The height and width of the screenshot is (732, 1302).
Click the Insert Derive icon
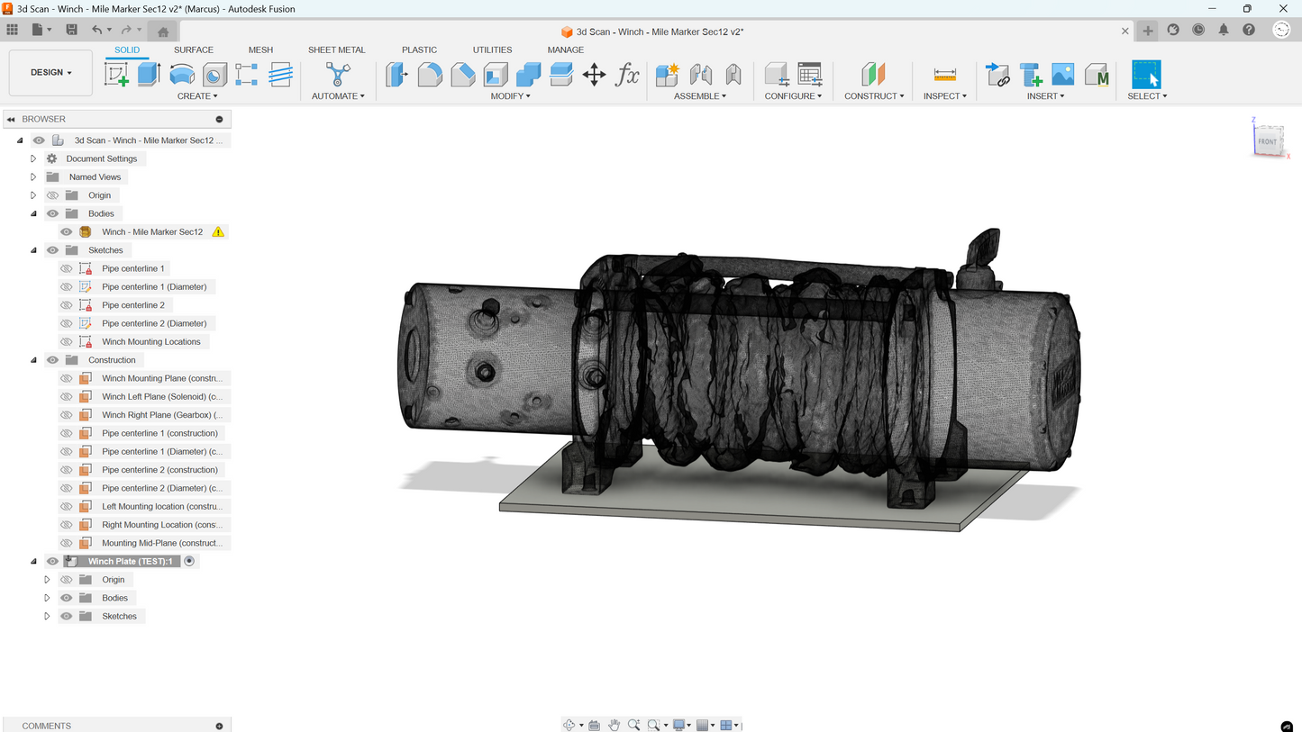tap(997, 75)
